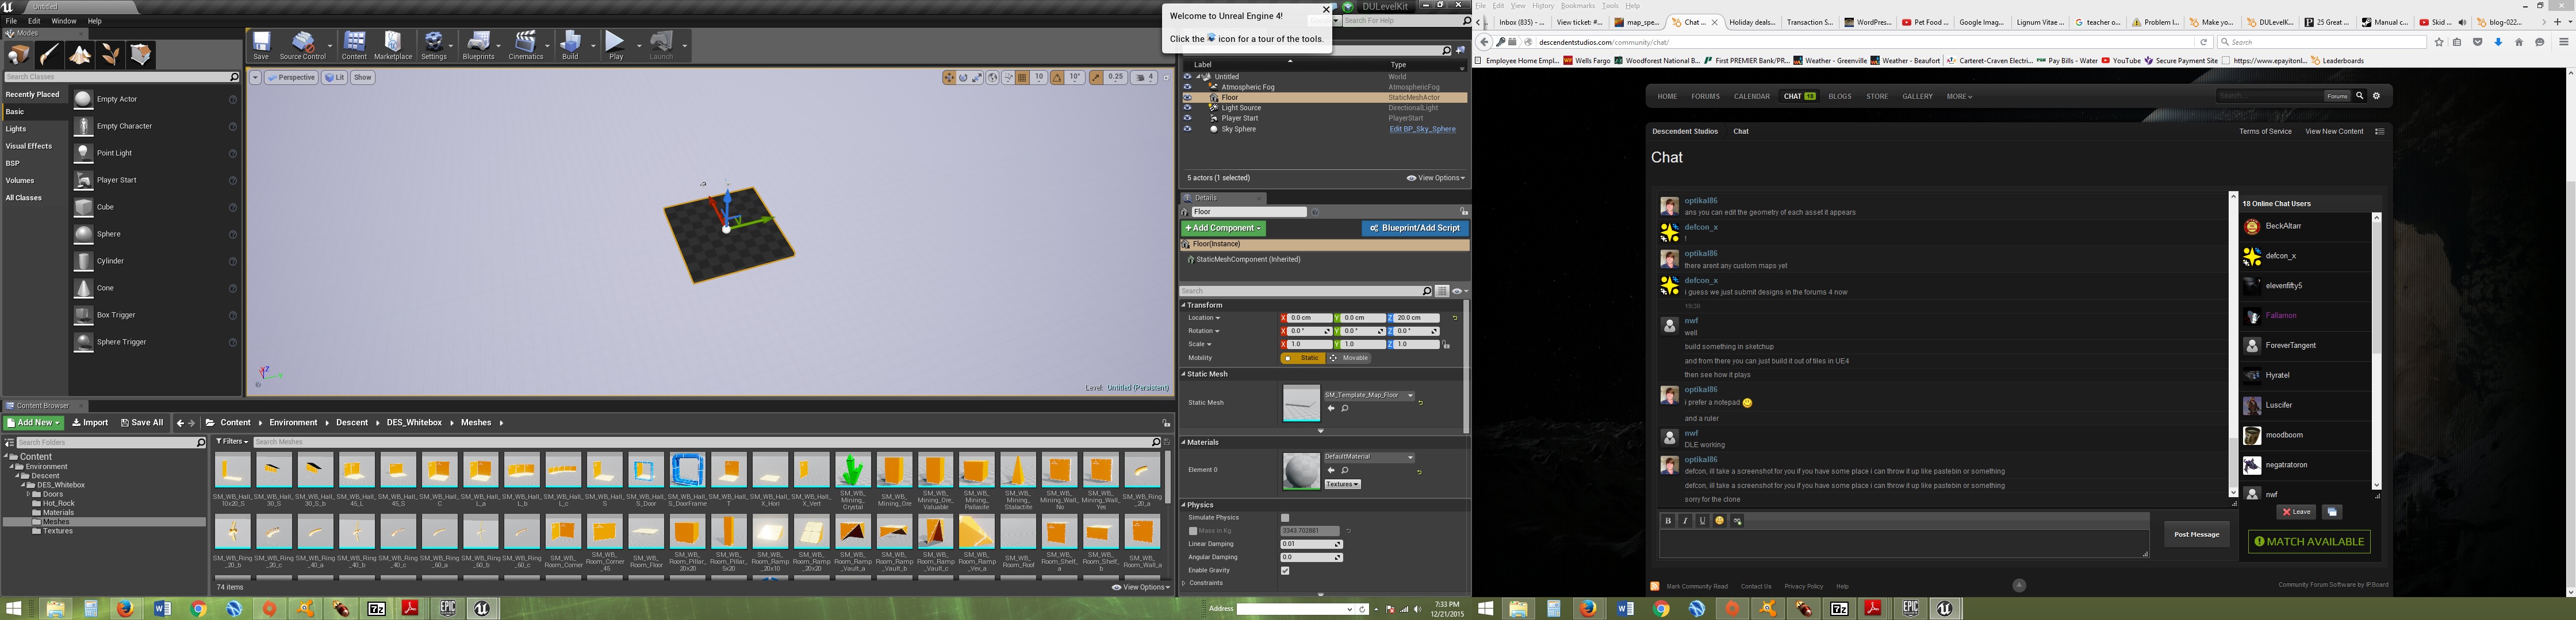Toggle visibility of the Floor actor

pyautogui.click(x=1187, y=98)
